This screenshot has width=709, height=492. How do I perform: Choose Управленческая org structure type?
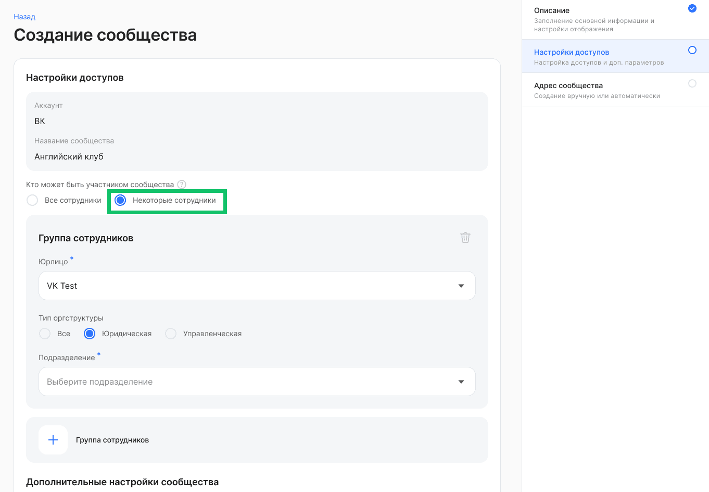tap(171, 334)
